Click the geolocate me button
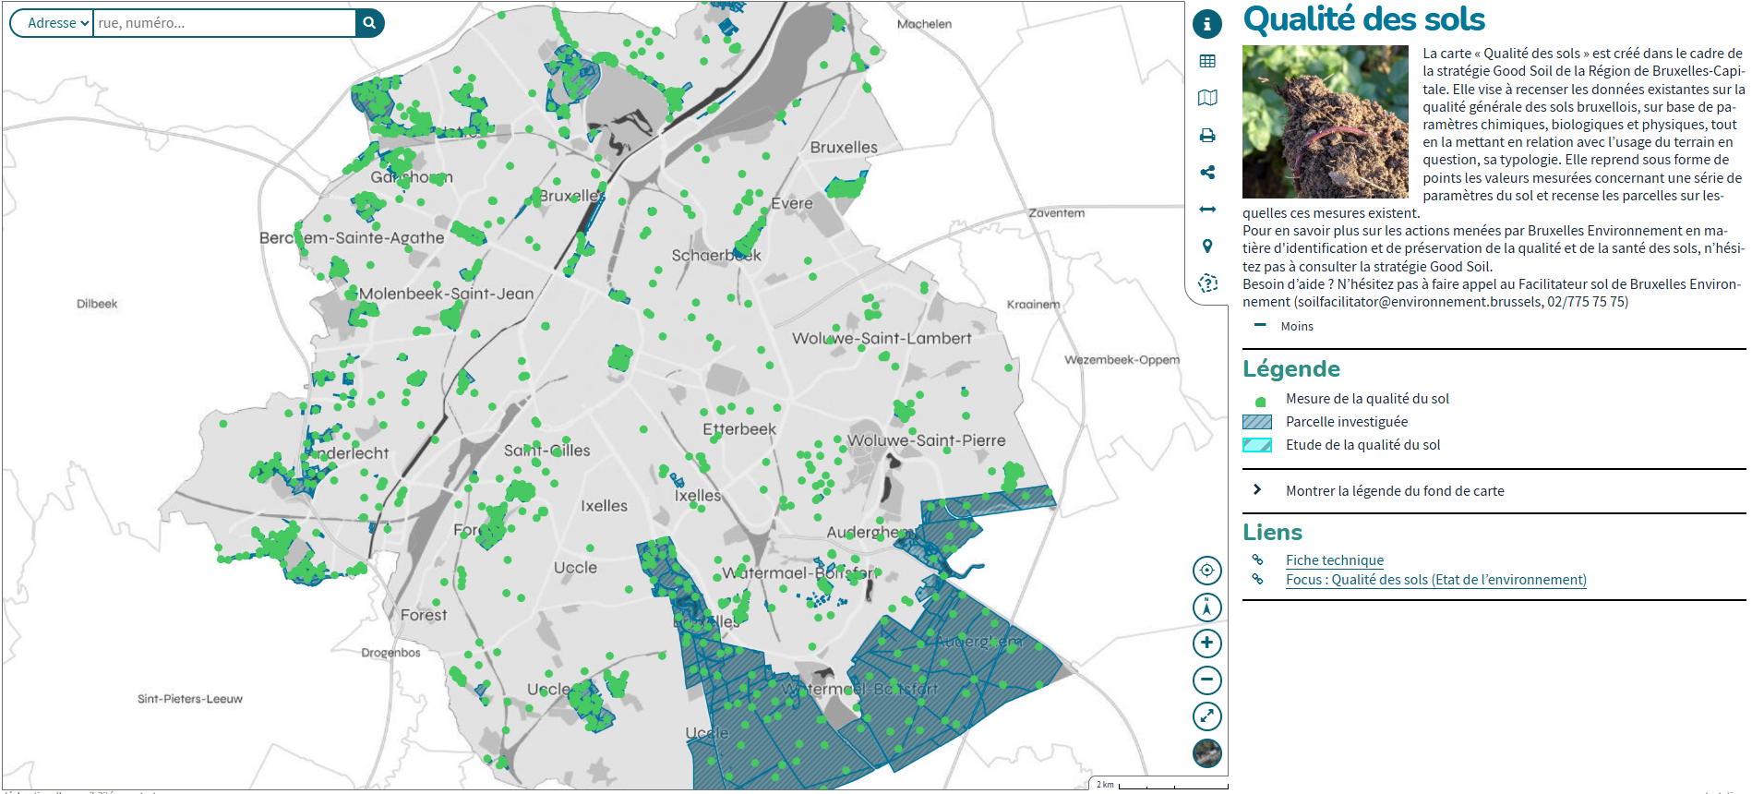Image resolution: width=1752 pixels, height=794 pixels. 1206,571
